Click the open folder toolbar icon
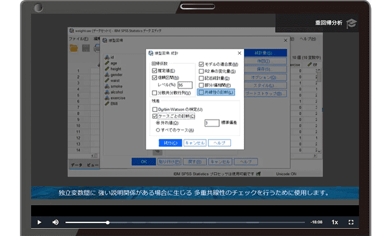 tap(73, 48)
